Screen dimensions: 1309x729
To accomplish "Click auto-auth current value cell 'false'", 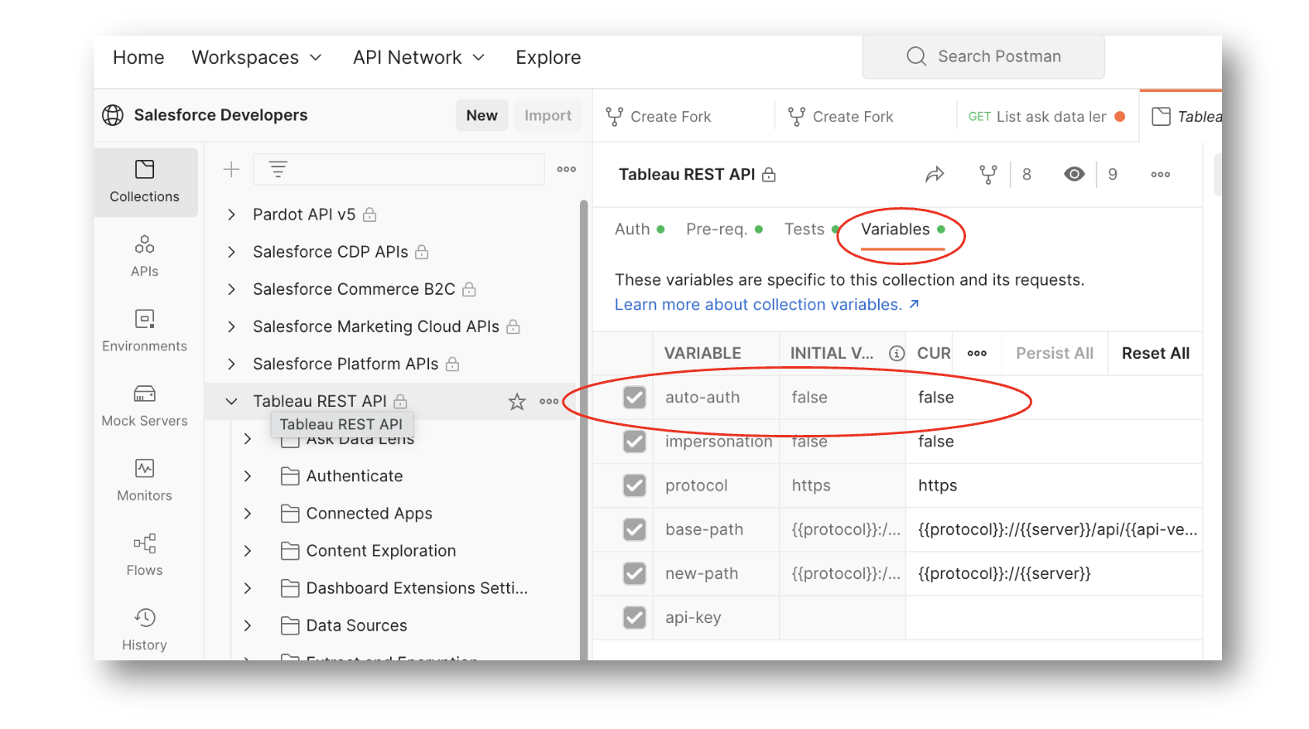I will point(1054,398).
